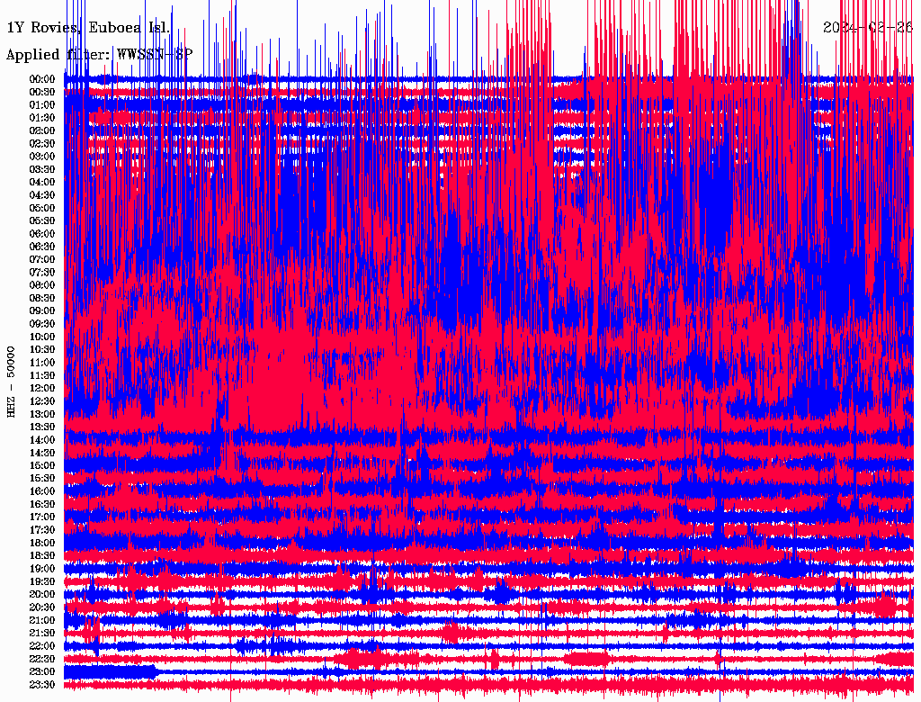The image size is (921, 702).
Task: Click the 23:30 time label
Action: (x=42, y=685)
